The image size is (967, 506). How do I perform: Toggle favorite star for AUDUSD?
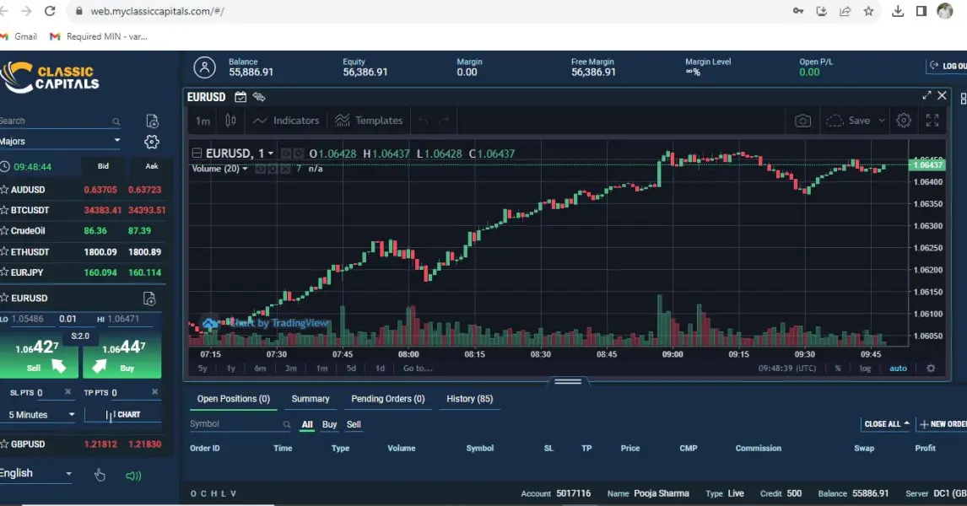pyautogui.click(x=4, y=190)
